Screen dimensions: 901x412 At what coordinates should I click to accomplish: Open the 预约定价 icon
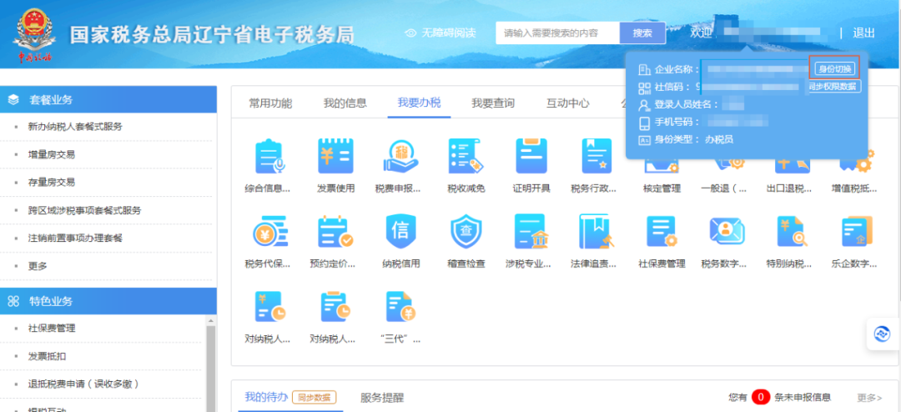pos(336,234)
